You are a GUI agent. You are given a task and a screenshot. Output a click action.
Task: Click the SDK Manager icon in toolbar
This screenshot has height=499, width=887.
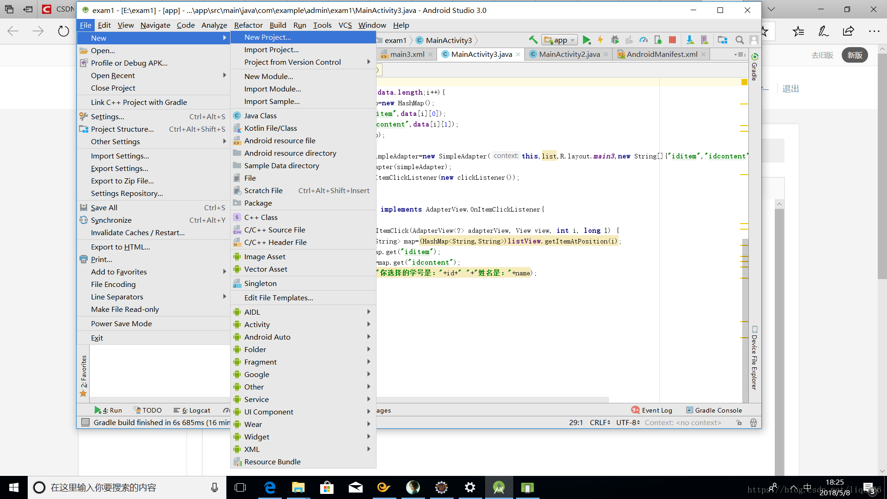pyautogui.click(x=689, y=40)
